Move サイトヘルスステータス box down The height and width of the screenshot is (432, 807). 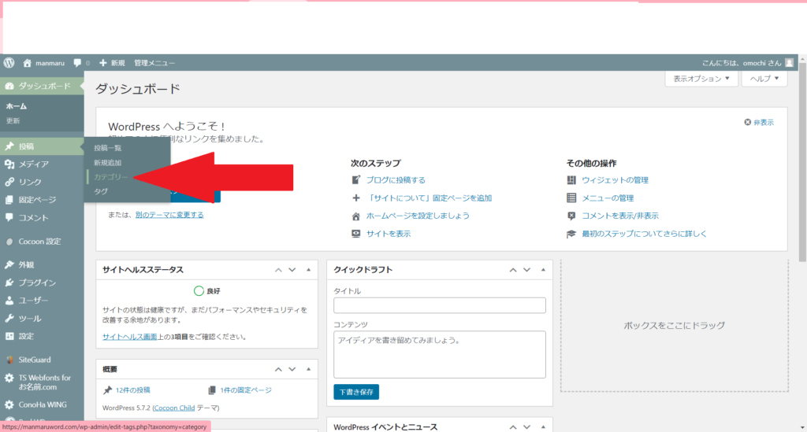pos(292,270)
